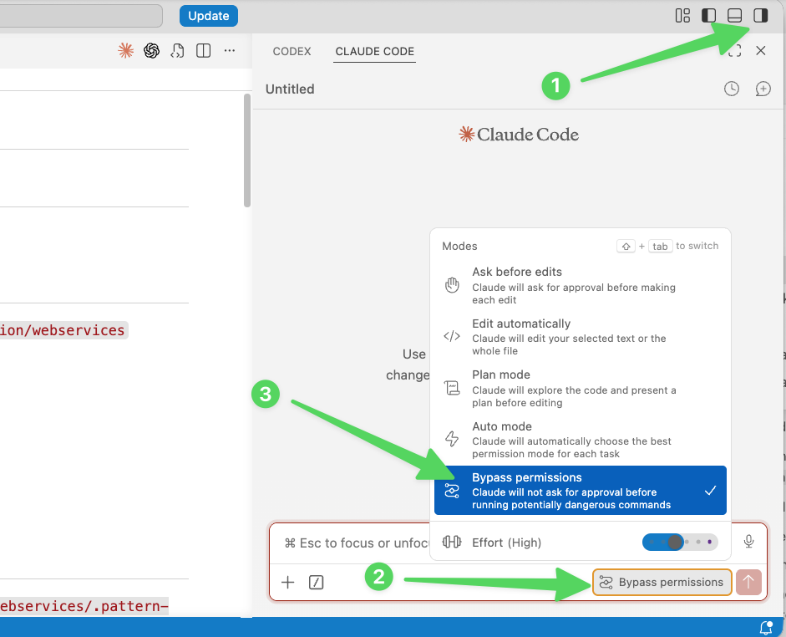This screenshot has height=637, width=786.
Task: Open the Customize Layout icon
Action: coord(682,16)
